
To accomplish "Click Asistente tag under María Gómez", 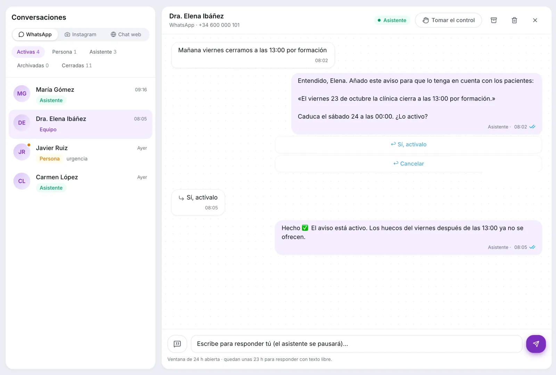I will pos(51,100).
